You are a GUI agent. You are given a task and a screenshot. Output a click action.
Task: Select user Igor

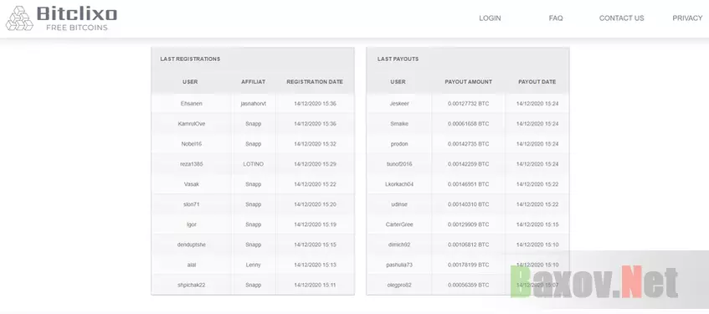point(191,224)
